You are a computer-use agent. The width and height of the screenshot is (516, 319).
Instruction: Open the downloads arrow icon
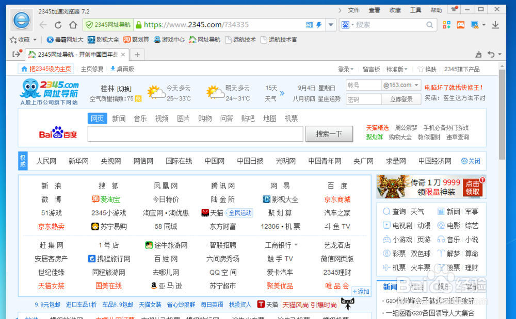click(x=495, y=25)
